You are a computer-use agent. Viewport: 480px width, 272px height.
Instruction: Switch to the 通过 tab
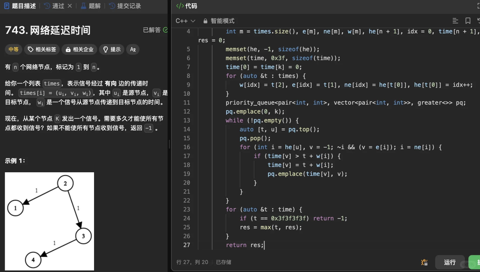[x=54, y=6]
